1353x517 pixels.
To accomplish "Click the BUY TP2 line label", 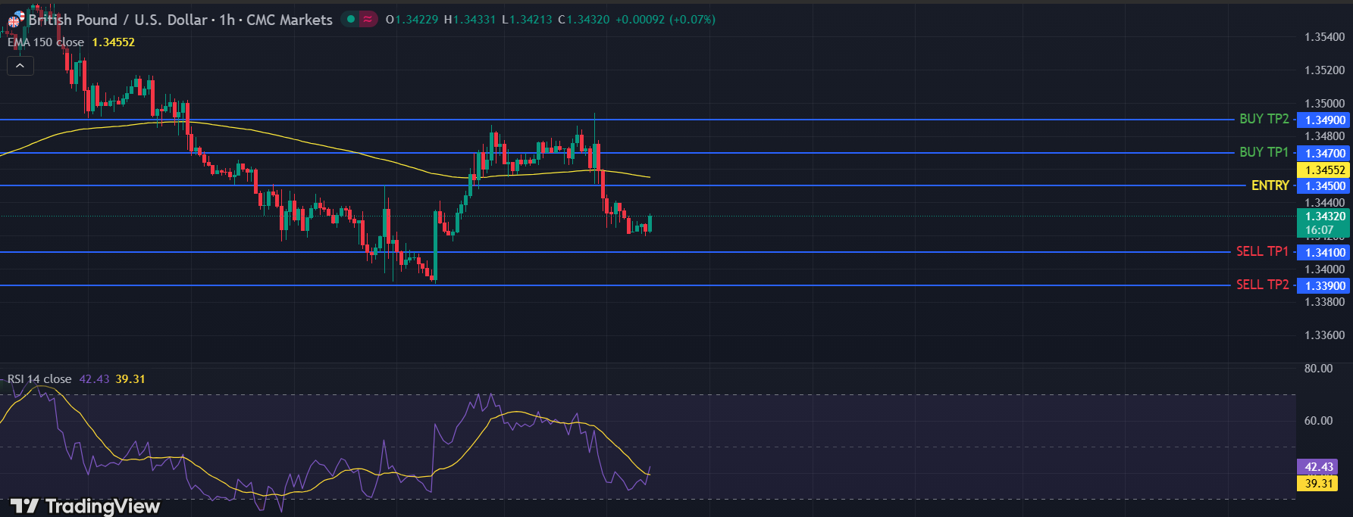I will (x=1264, y=119).
